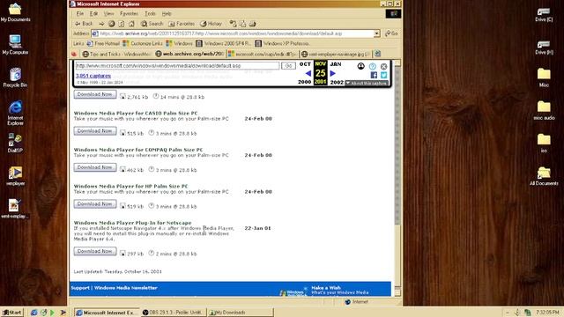The width and height of the screenshot is (564, 317).
Task: Close the Wayback toolbar with X icon
Action: [x=384, y=67]
